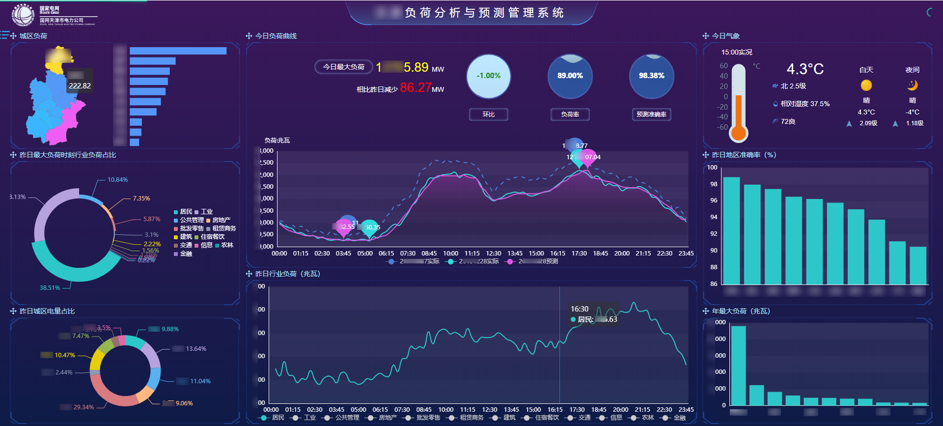
Task: Click the 预测准确率 label button
Action: (651, 114)
